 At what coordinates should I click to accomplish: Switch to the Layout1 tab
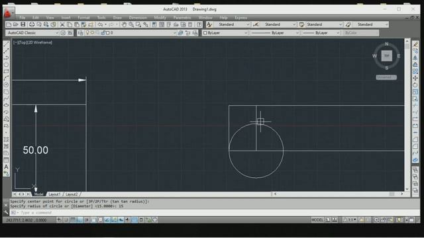click(x=54, y=194)
